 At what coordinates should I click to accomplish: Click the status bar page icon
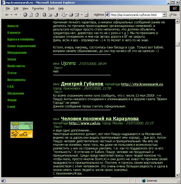[3, 181]
